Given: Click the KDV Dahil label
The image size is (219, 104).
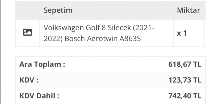Looking at the screenshot, I should pos(39,96).
